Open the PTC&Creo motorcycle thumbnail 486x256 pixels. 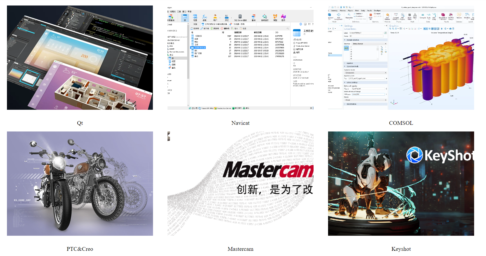click(x=80, y=184)
